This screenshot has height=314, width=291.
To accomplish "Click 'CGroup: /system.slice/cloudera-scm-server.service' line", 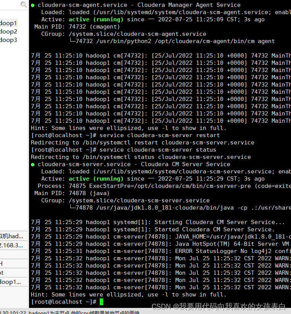I will (x=125, y=200).
